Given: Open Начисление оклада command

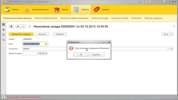Looking at the screenshot, I should [100, 18].
